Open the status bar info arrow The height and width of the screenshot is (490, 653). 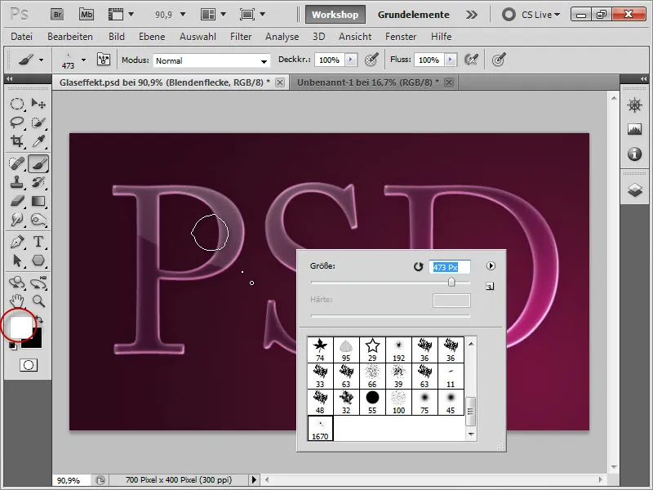254,480
